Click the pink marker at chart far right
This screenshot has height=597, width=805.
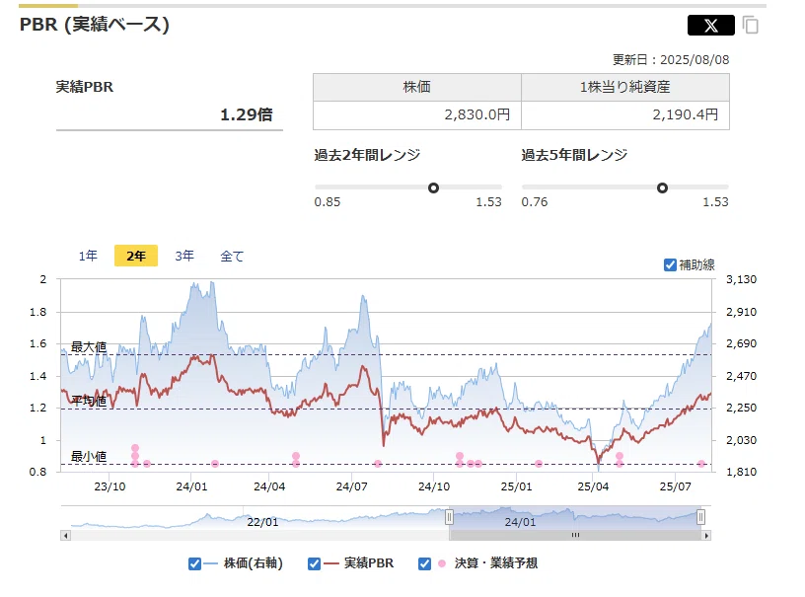[701, 464]
